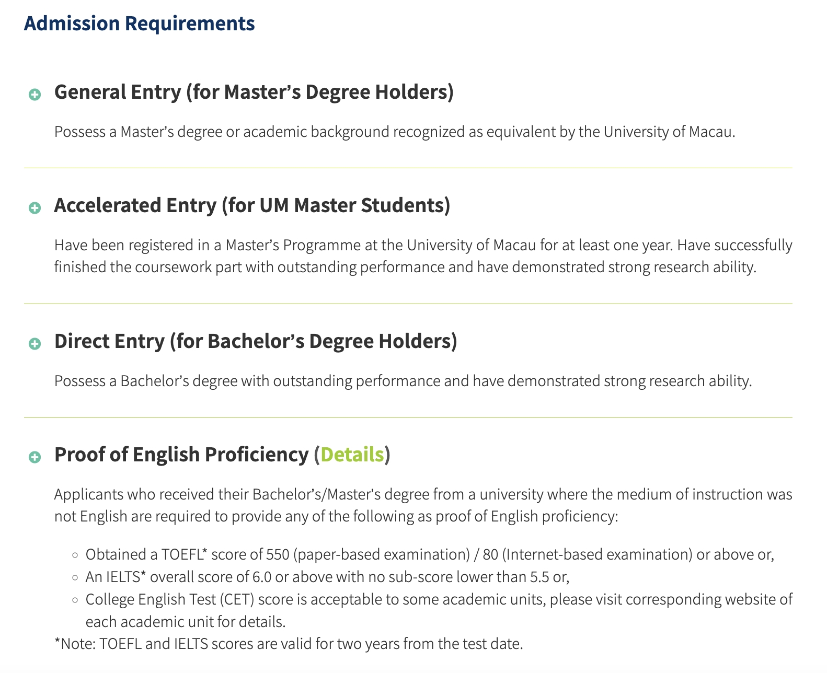The width and height of the screenshot is (827, 673).
Task: Expand the Accelerated Entry heading
Action: coord(252,205)
